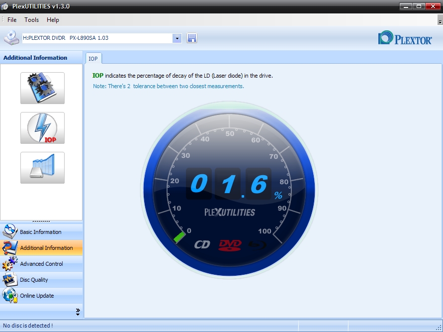Click the PlexUTILITIES title bar app icon

(4, 6)
